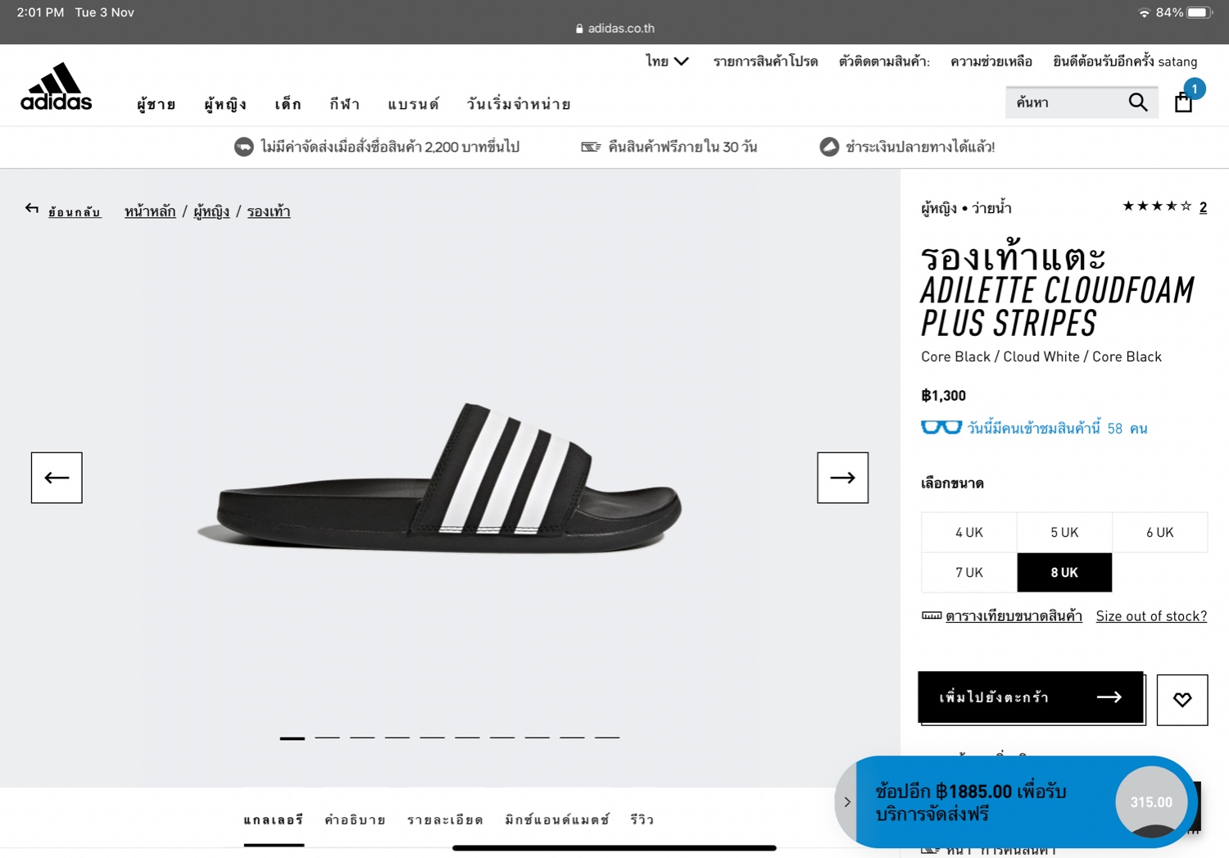Open the ไทย language dropdown
This screenshot has height=858, width=1229.
(667, 61)
